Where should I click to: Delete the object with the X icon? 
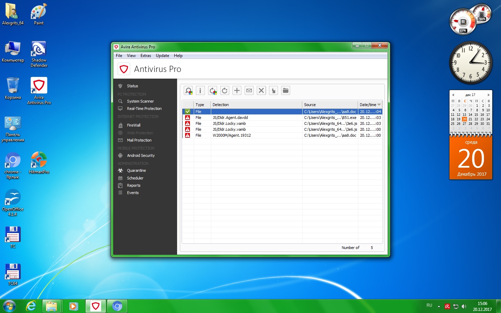[261, 91]
